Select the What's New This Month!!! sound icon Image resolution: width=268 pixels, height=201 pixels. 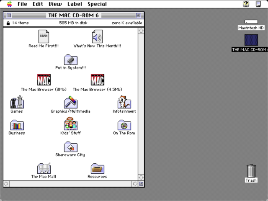(x=97, y=36)
